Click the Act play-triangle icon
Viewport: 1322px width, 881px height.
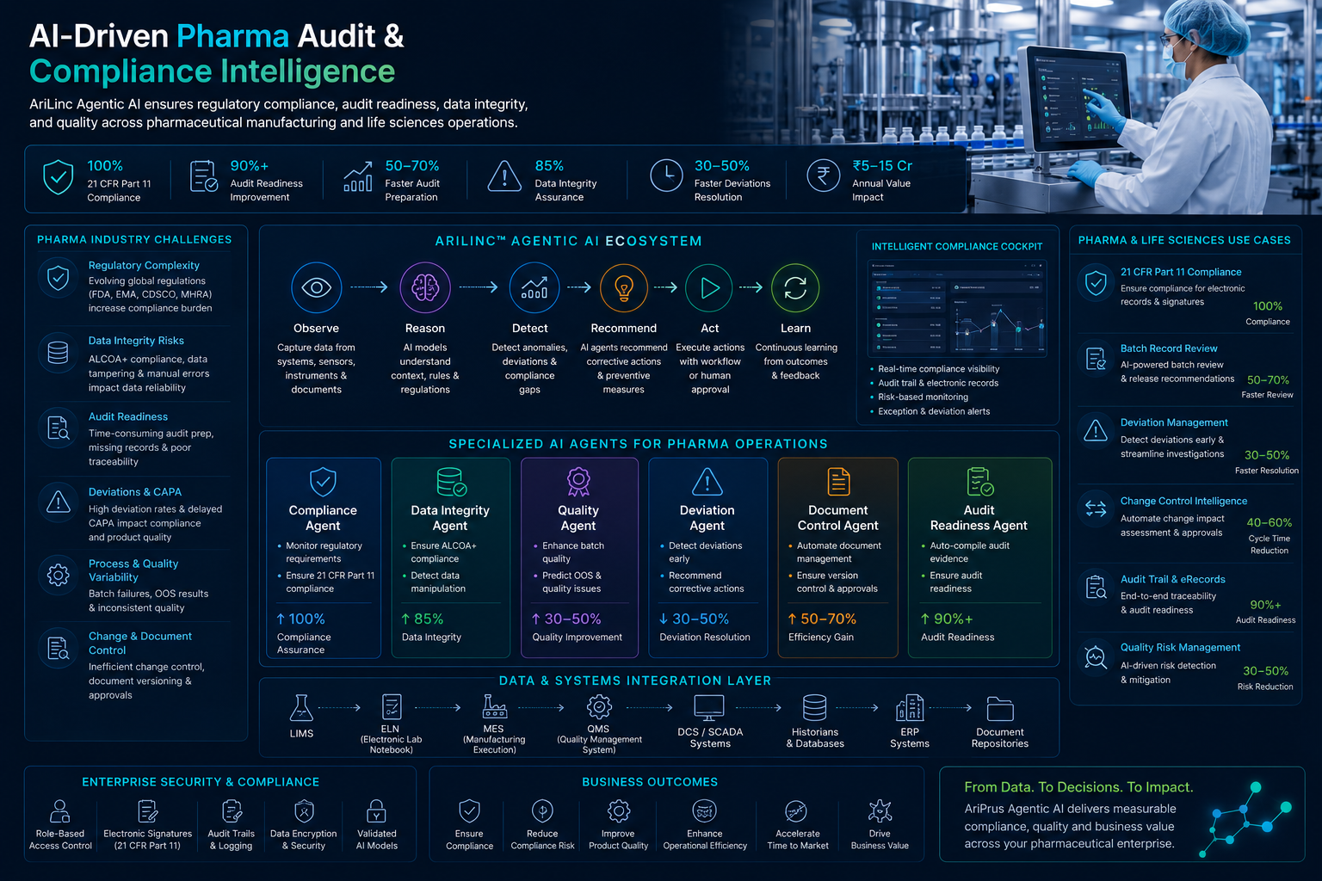709,287
